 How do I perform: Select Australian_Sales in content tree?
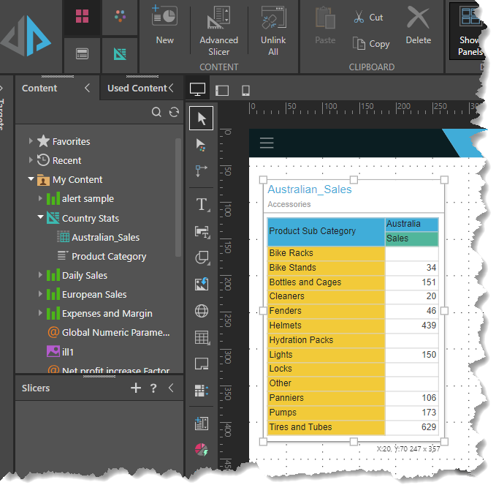[x=105, y=237]
